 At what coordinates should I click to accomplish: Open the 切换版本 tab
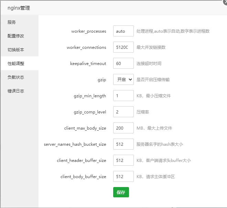click(20, 50)
